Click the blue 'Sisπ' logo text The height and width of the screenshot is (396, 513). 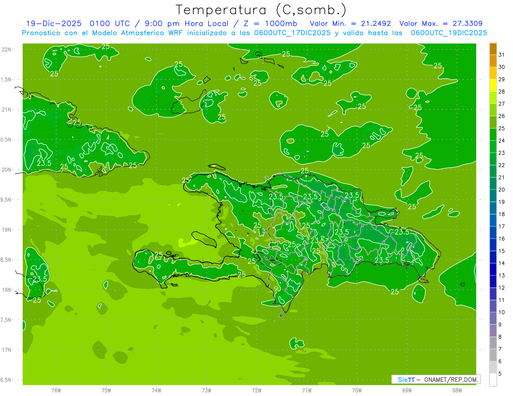click(x=406, y=379)
